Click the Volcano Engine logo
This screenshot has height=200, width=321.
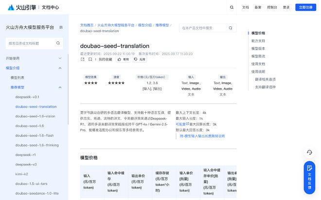(x=22, y=7)
